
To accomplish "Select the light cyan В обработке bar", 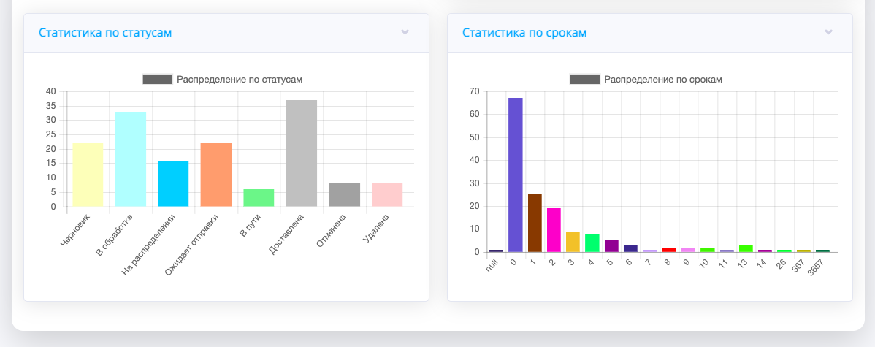I will coord(131,159).
